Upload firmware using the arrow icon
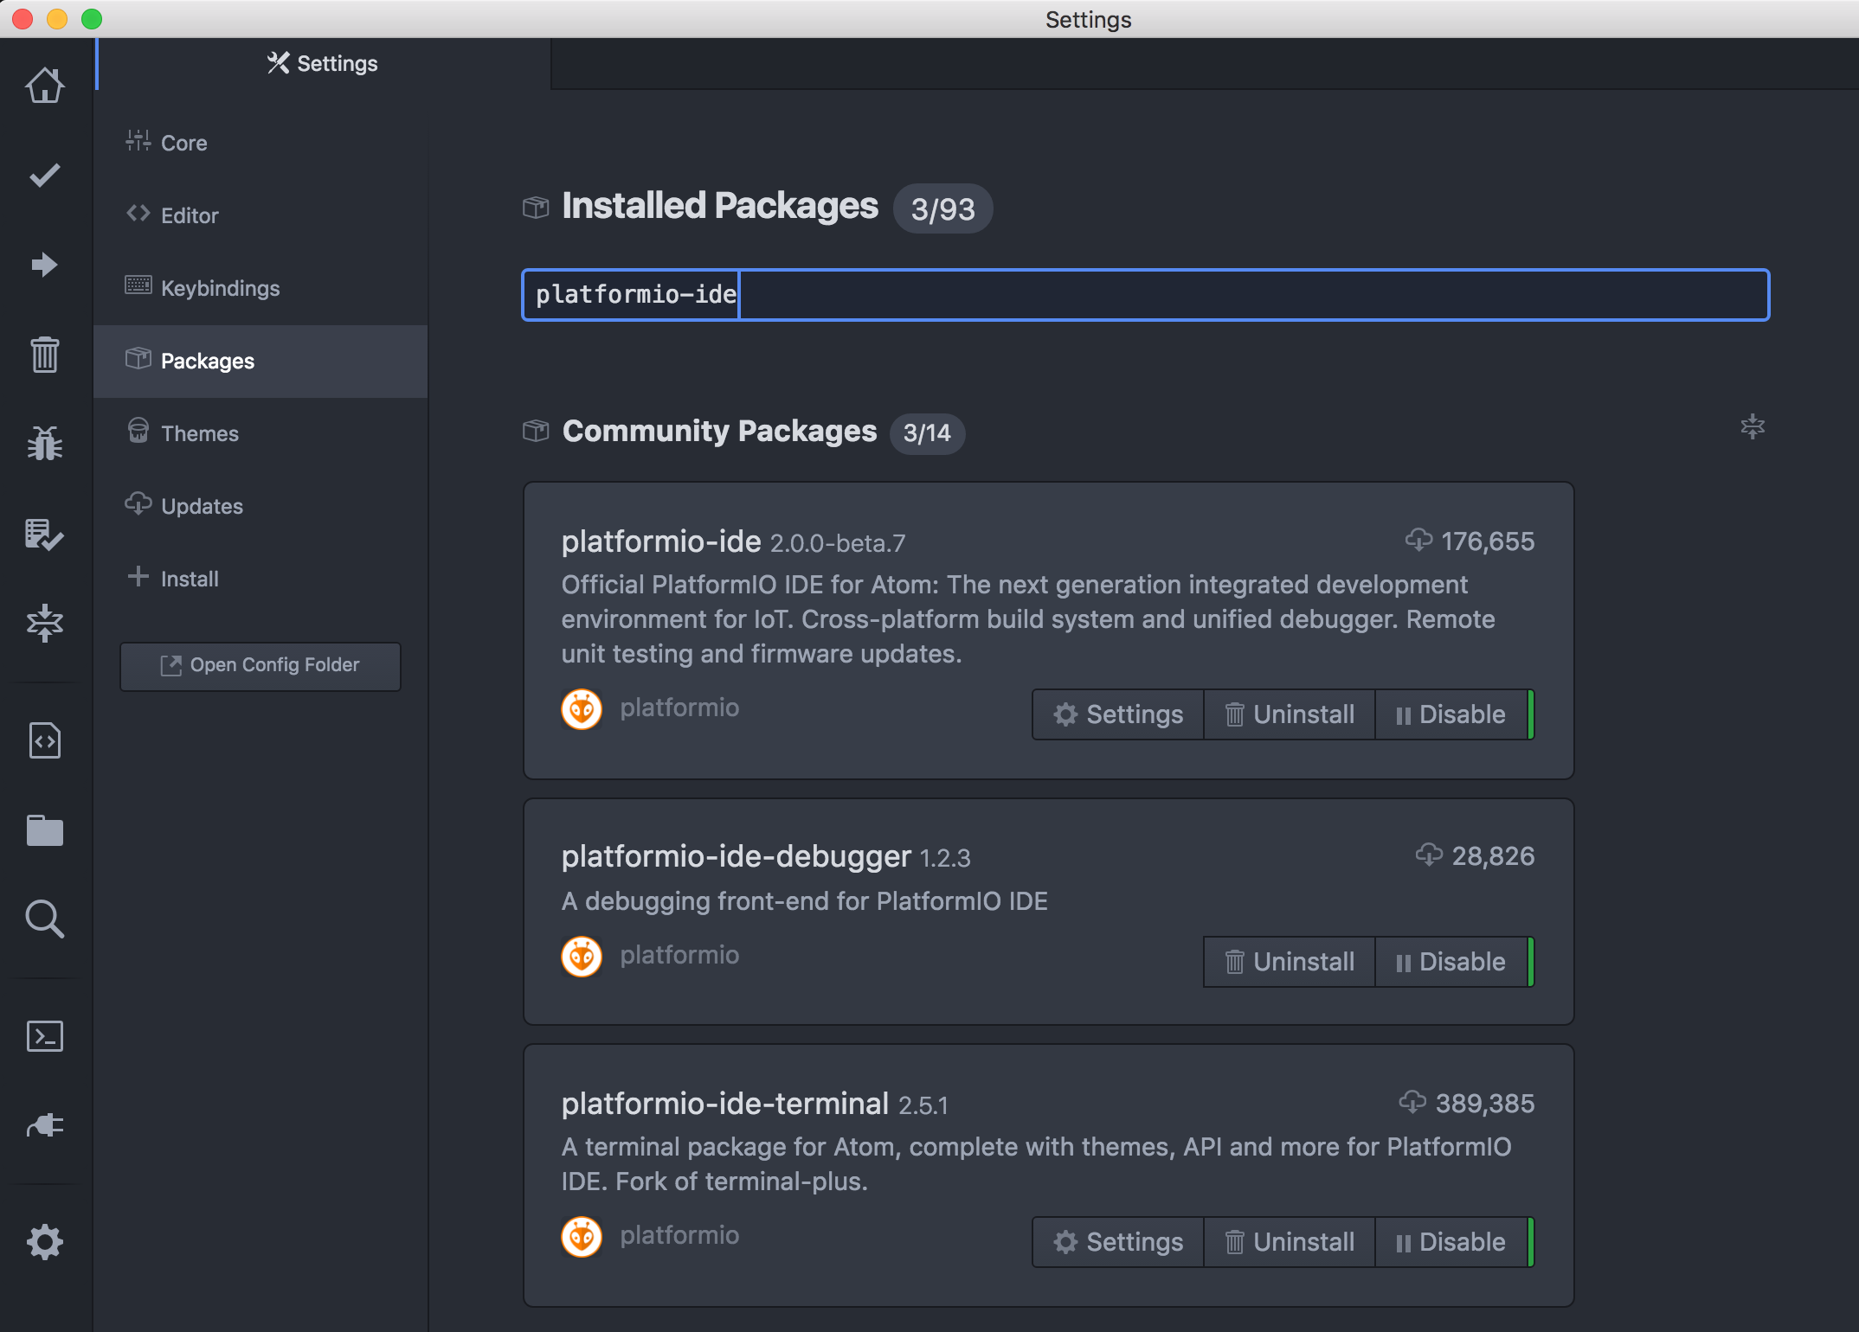This screenshot has width=1859, height=1332. pos(45,265)
